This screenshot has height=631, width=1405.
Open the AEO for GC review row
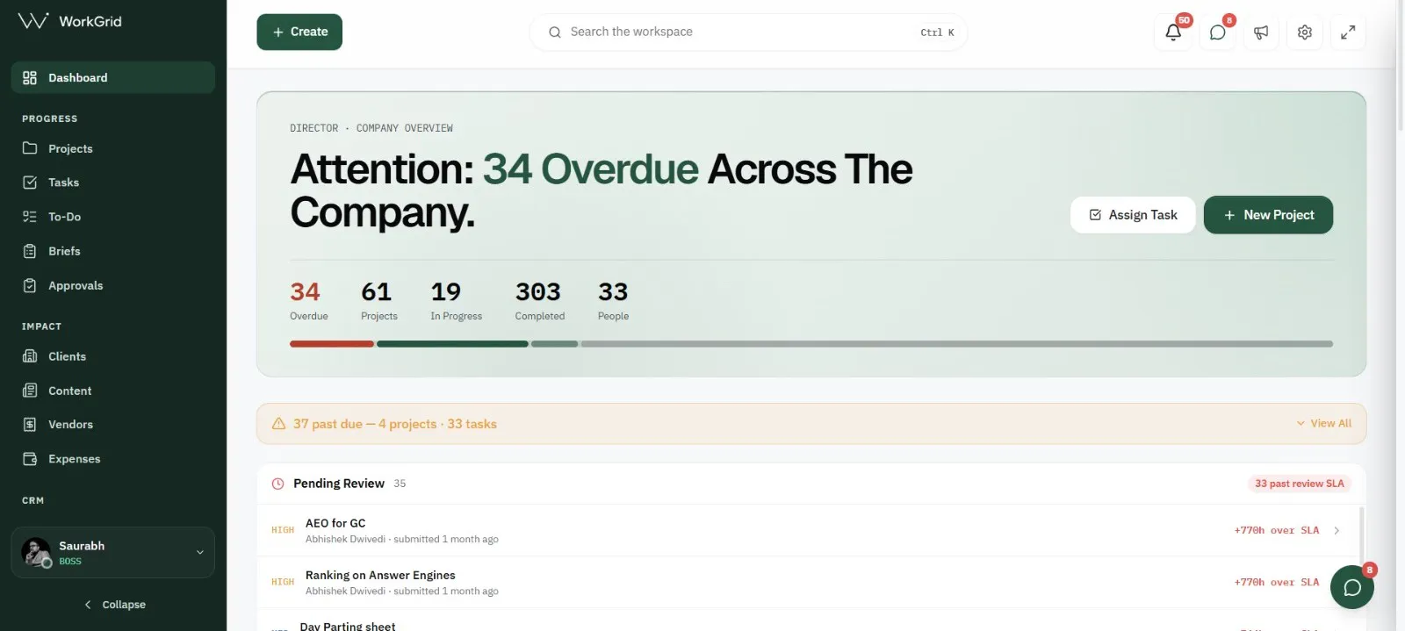click(808, 530)
